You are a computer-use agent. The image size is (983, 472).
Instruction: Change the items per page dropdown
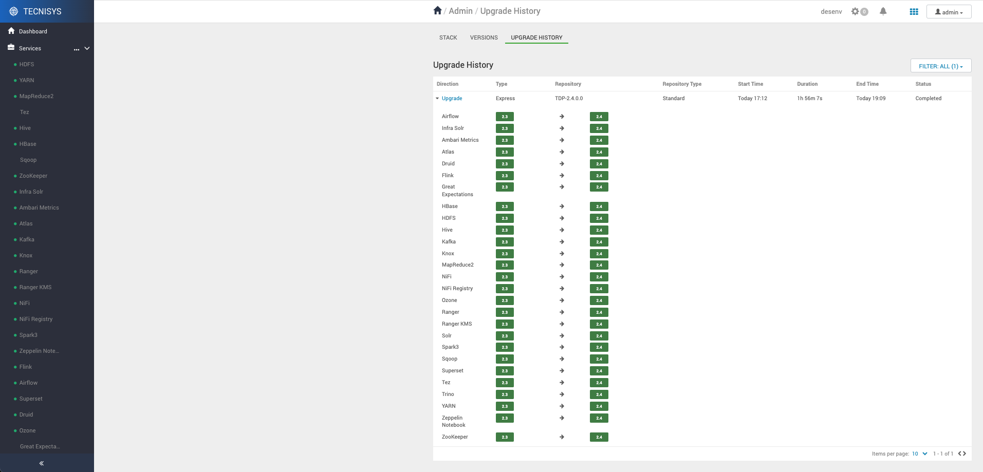click(x=919, y=454)
